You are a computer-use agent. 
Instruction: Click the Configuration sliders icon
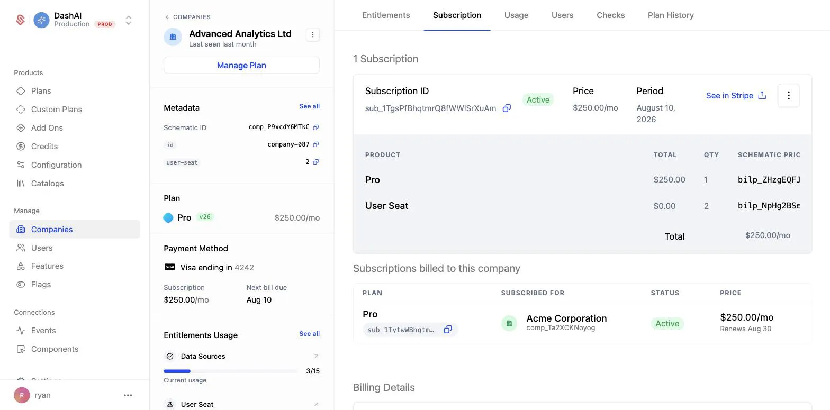21,165
